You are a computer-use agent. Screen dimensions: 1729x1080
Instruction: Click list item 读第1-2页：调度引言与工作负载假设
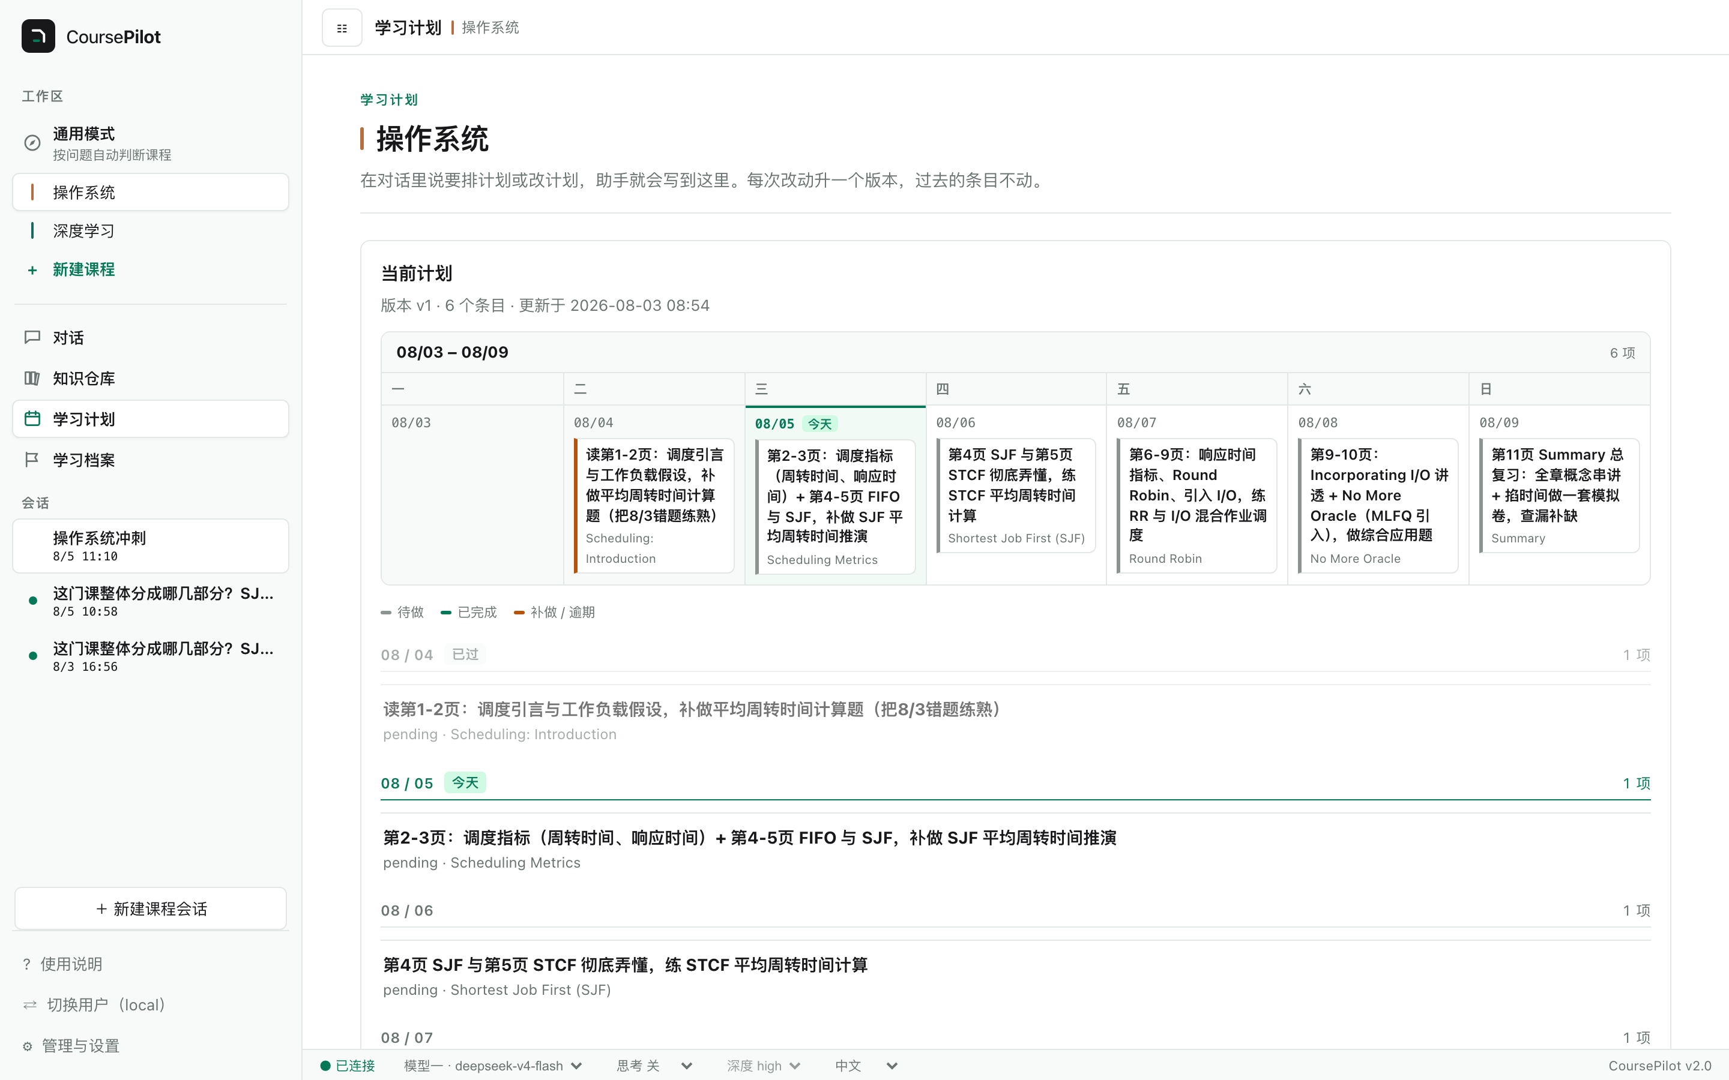[1015, 720]
